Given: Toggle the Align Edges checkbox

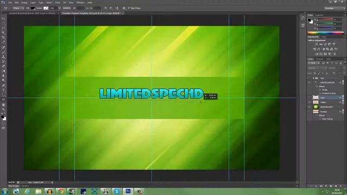Looking at the screenshot, I should 129,8.
